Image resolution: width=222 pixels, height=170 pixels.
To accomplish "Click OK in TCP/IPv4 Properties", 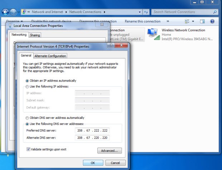I will click(93, 163).
